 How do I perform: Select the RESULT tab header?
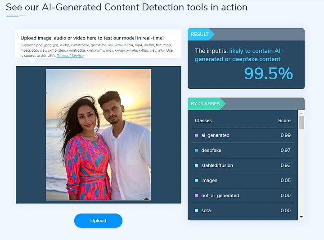click(200, 35)
